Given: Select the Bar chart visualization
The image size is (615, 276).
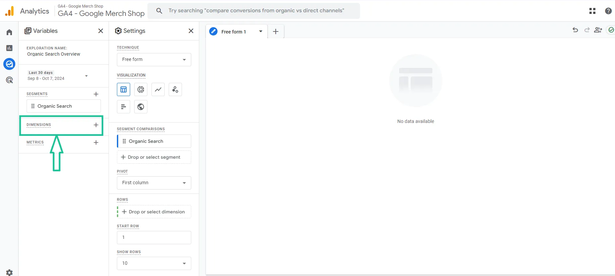Looking at the screenshot, I should [x=124, y=107].
